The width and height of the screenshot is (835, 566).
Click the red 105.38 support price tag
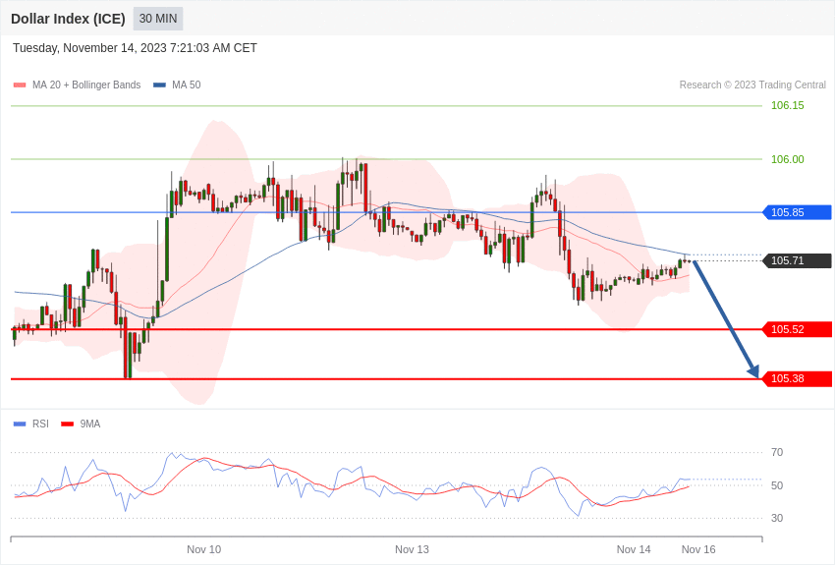tap(798, 378)
